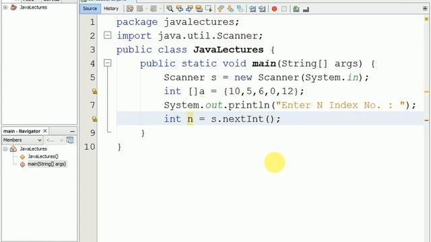Click the editor Forward navigation icon
Viewport: 431px width, 242px height.
154,9
